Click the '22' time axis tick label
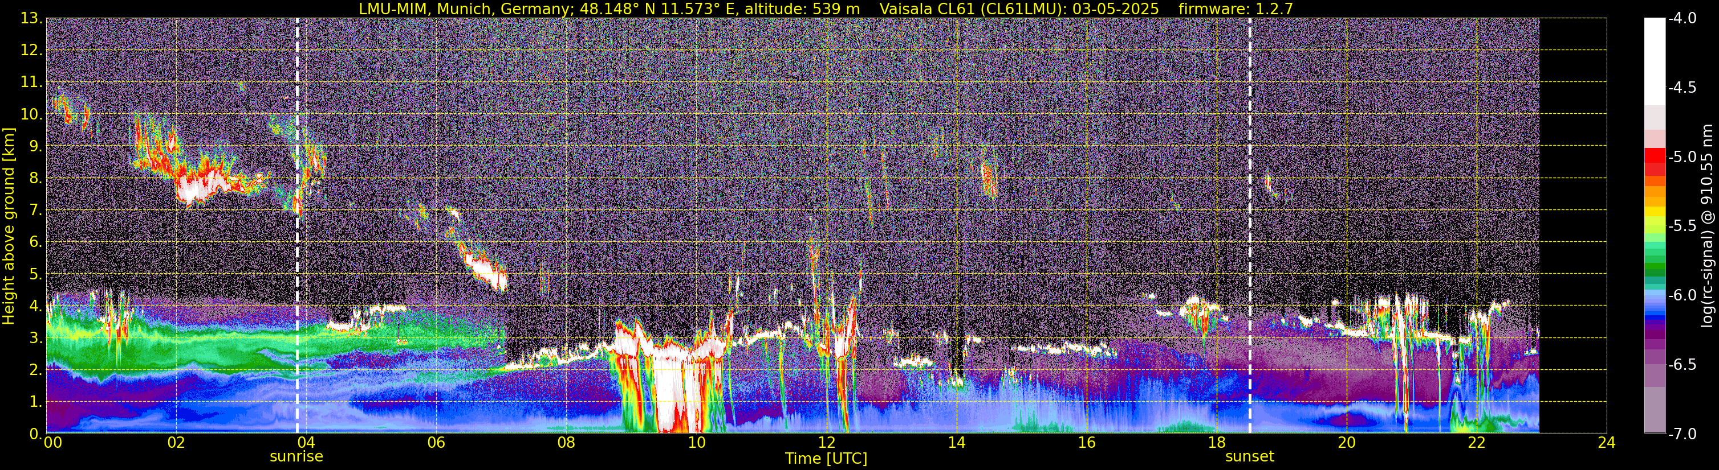 (1477, 443)
